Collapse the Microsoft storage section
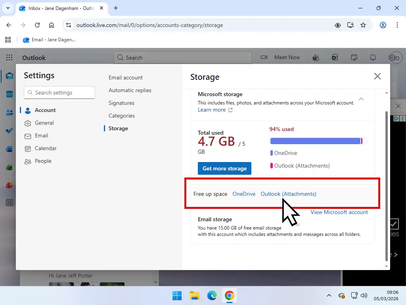 tap(361, 99)
